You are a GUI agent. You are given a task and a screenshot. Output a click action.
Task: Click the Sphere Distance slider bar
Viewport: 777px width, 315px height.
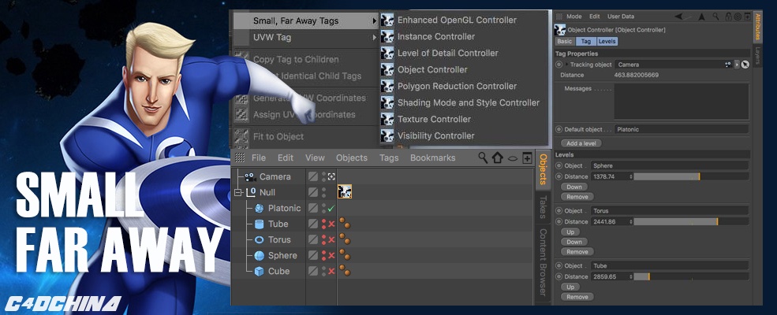691,176
